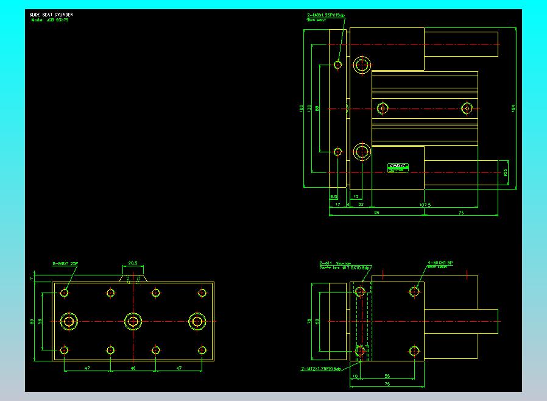Select the 8-M8X1.25P hole callout

click(65, 264)
